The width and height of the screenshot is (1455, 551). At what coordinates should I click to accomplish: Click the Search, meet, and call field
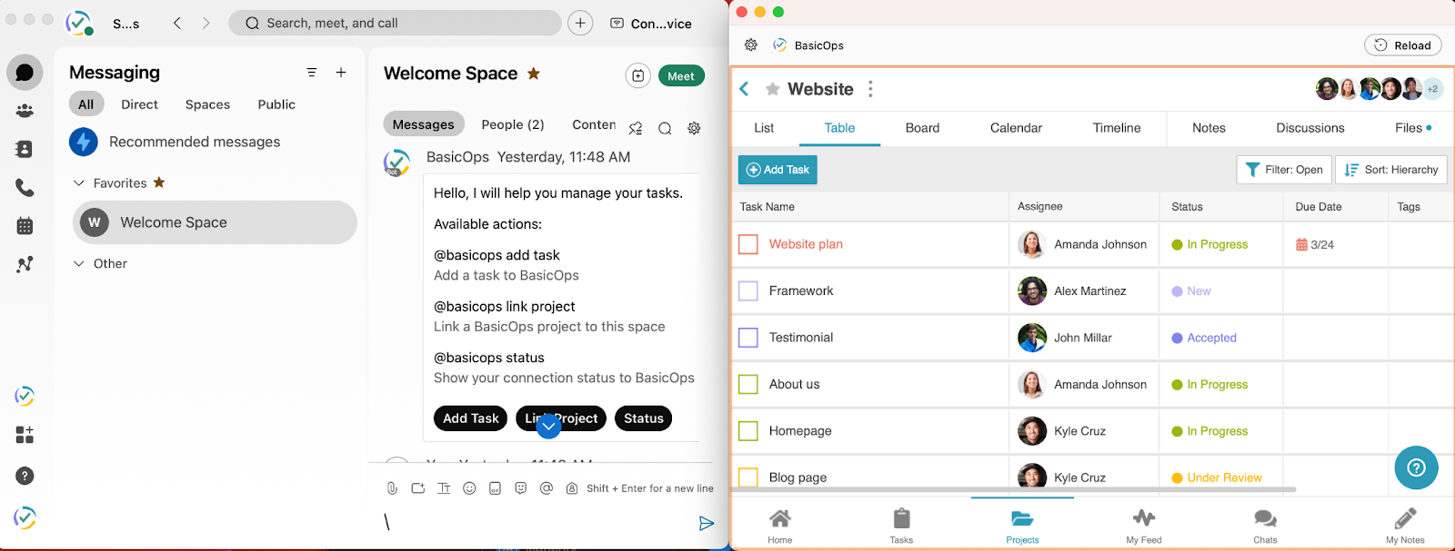click(395, 24)
